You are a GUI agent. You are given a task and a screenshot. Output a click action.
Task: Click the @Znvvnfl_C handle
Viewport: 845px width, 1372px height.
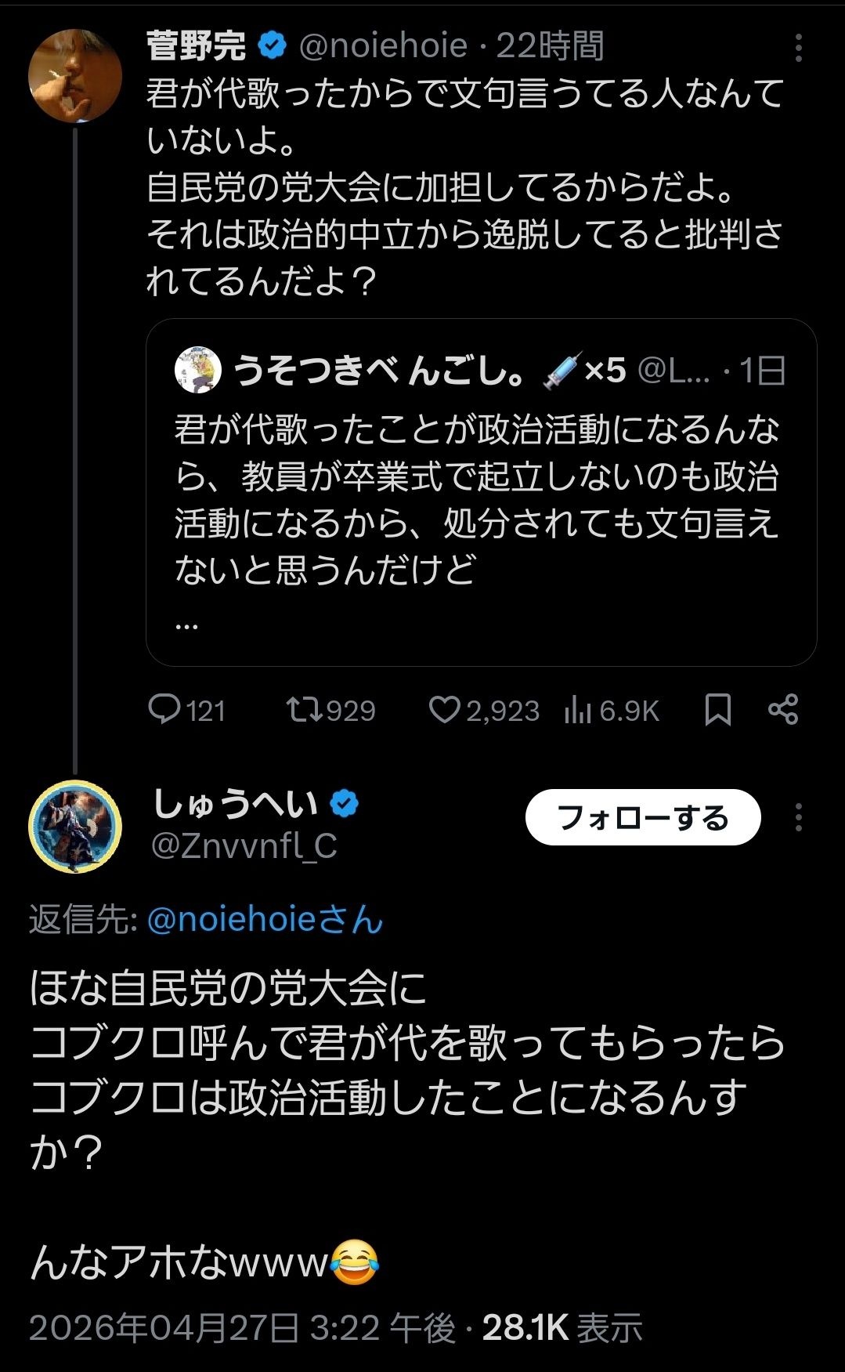pos(244,846)
